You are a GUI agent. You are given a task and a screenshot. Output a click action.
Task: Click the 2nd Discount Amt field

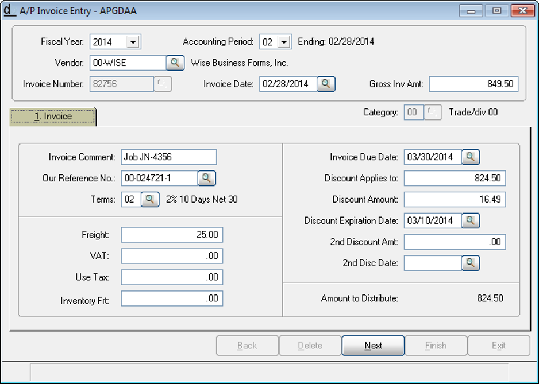[x=455, y=242]
